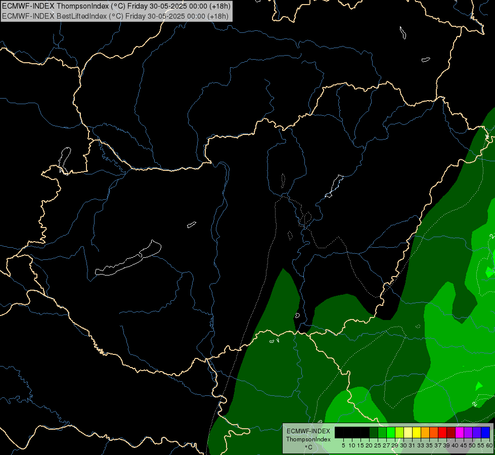Select the pale yellow 30–31 legend swatch

[408, 432]
